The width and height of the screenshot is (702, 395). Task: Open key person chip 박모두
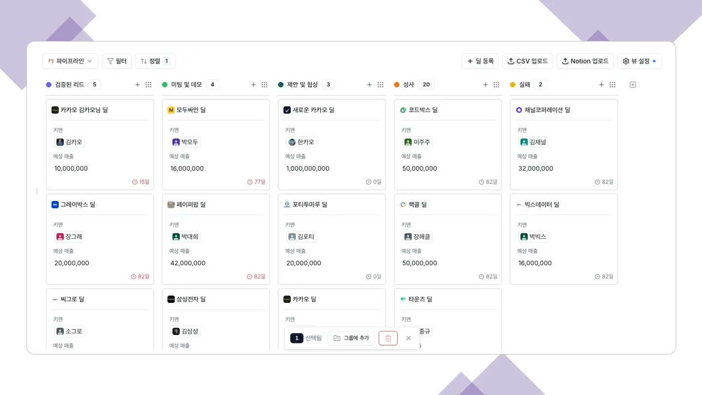pos(185,142)
